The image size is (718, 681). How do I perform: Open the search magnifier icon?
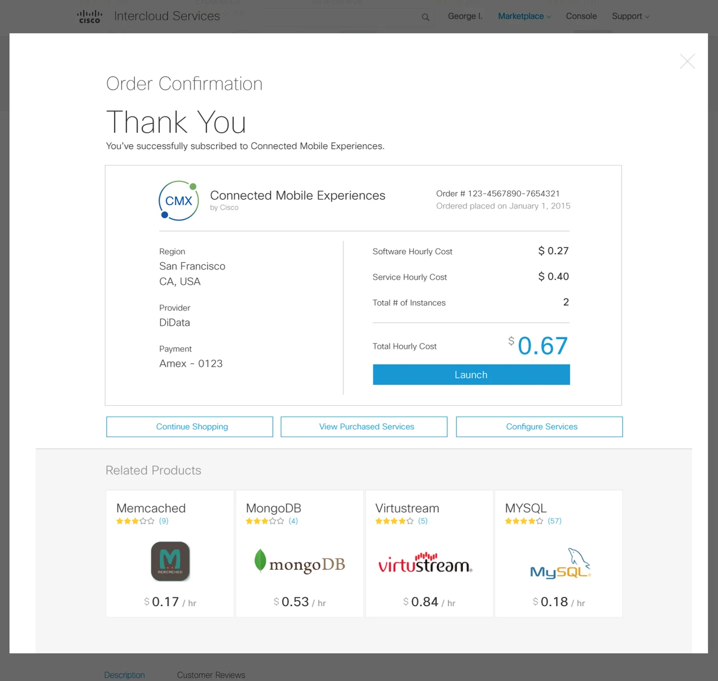coord(425,17)
